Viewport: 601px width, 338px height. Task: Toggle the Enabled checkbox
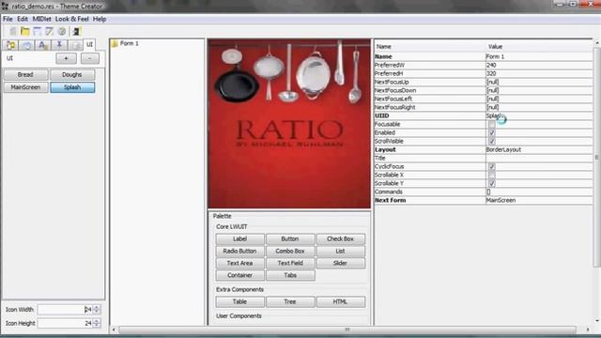[x=492, y=132]
